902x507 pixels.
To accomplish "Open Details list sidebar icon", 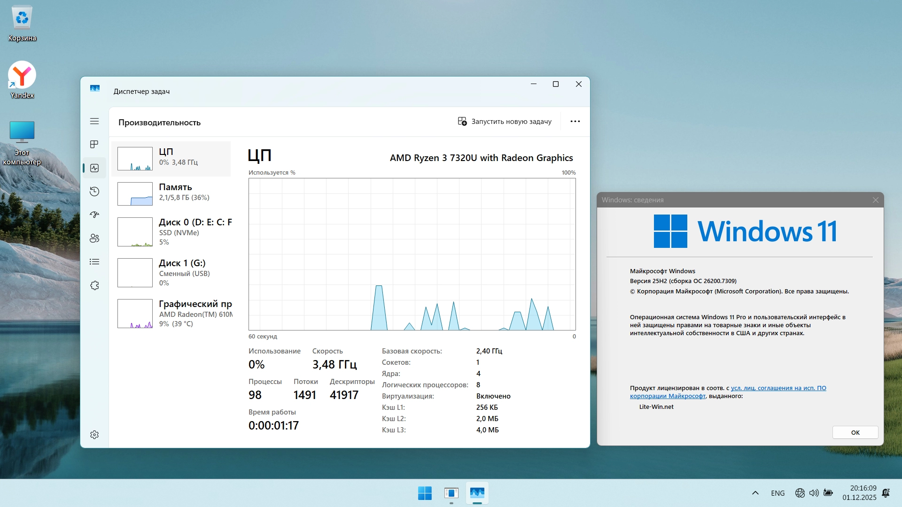I will pos(94,261).
